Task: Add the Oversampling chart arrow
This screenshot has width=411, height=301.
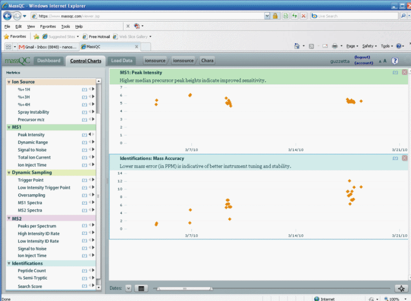Action: pyautogui.click(x=93, y=195)
